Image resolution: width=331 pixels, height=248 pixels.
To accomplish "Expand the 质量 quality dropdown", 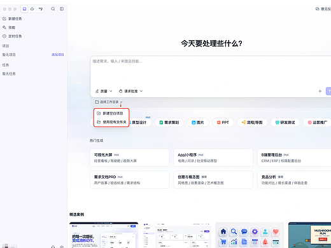I will point(104,91).
